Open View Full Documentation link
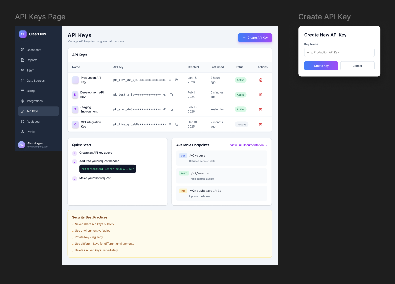Viewport: 395px width, 284px height. pos(248,145)
